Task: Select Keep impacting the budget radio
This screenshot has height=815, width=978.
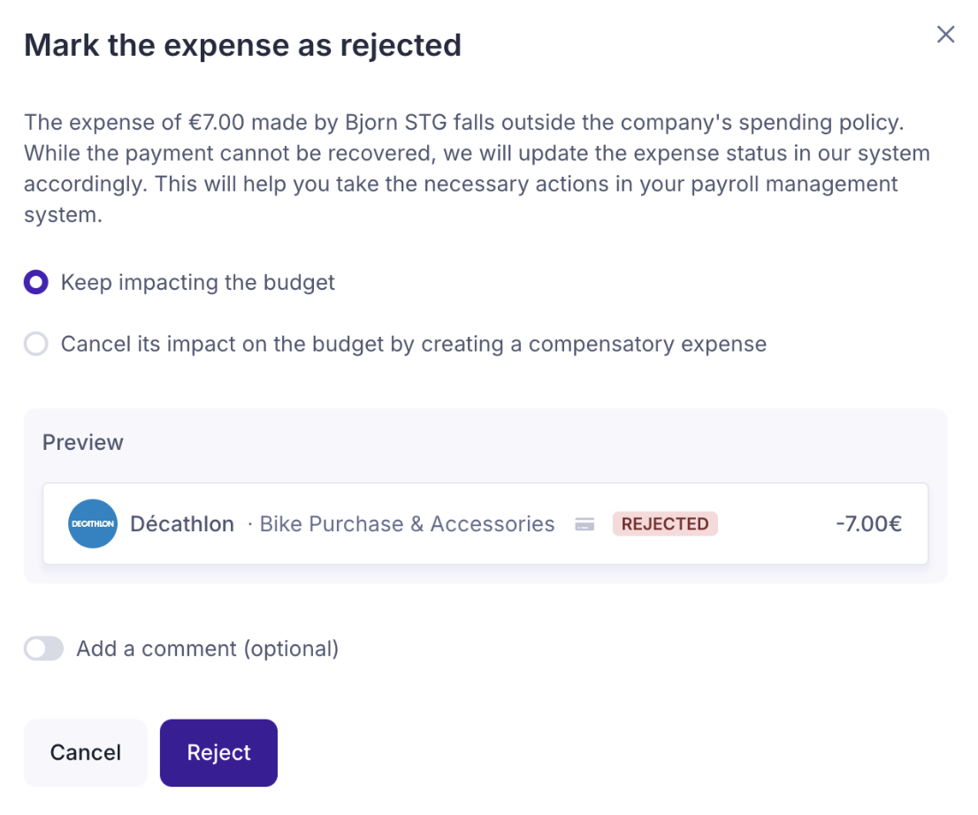Action: [36, 283]
